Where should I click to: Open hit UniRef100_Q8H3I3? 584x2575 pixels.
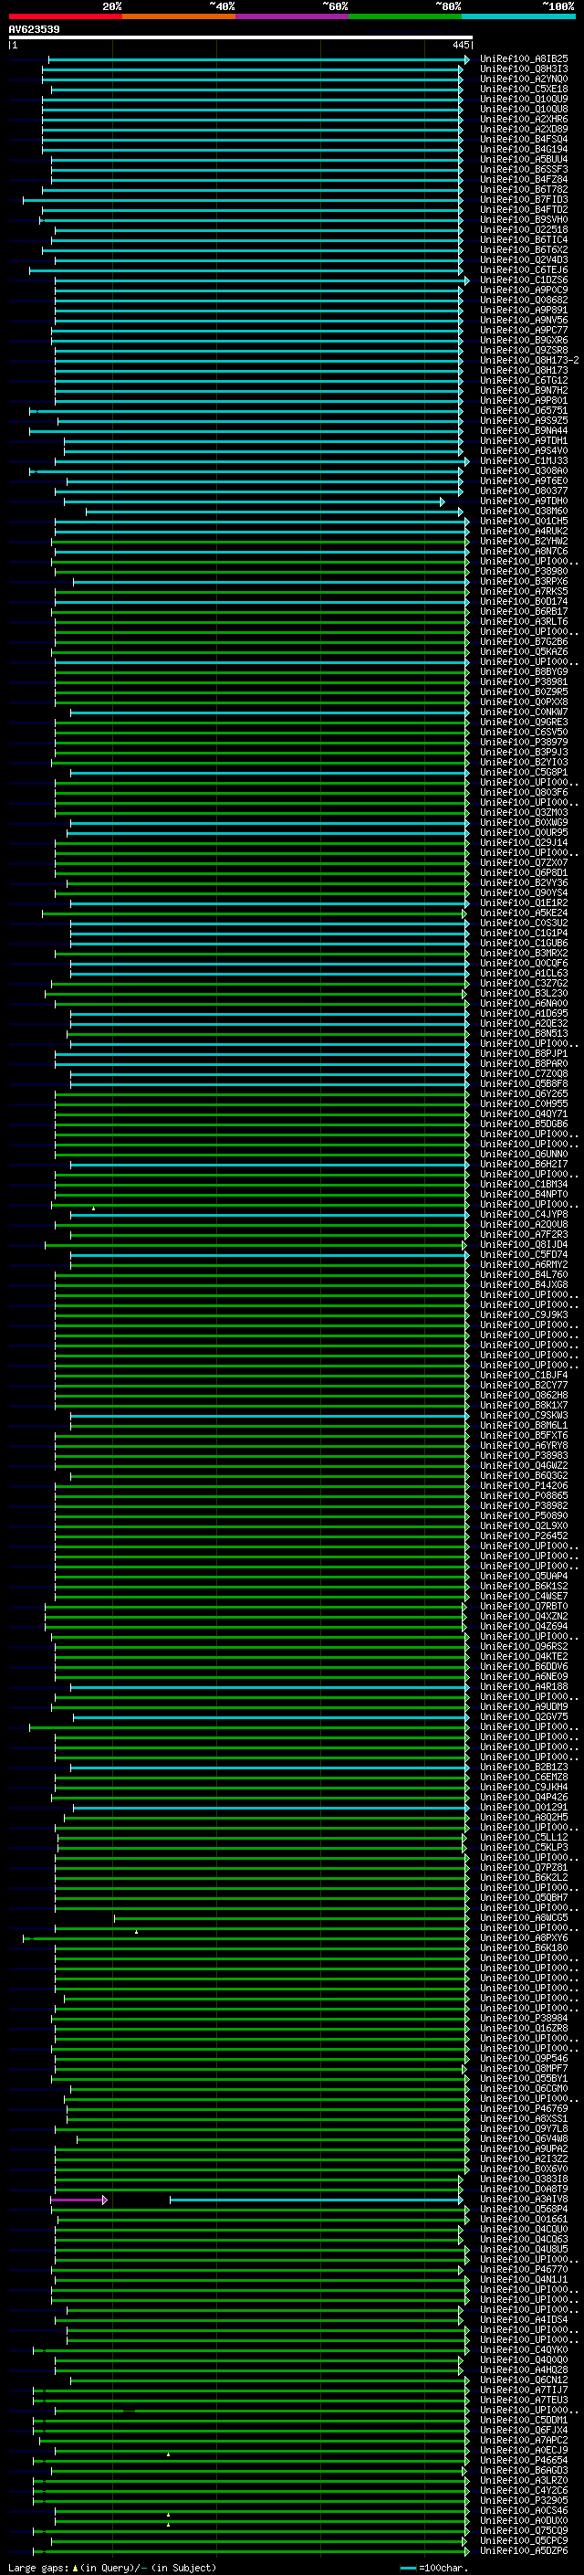pyautogui.click(x=523, y=69)
